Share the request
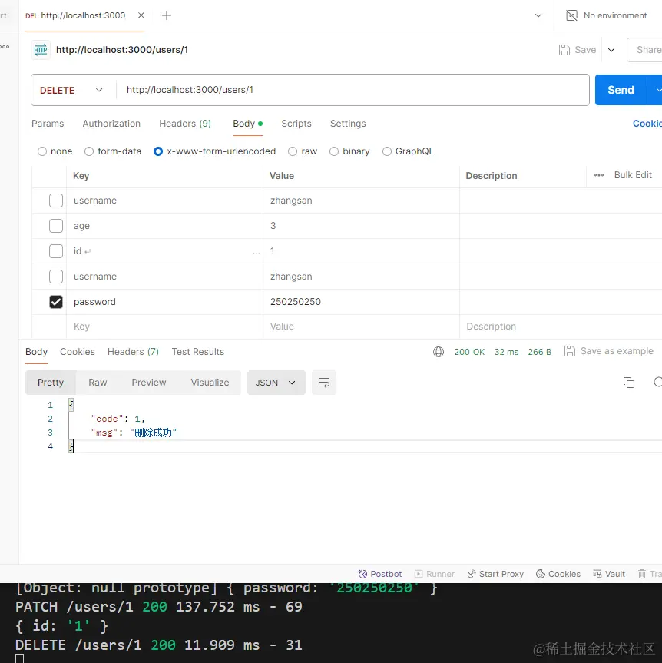The width and height of the screenshot is (662, 663). pos(645,50)
